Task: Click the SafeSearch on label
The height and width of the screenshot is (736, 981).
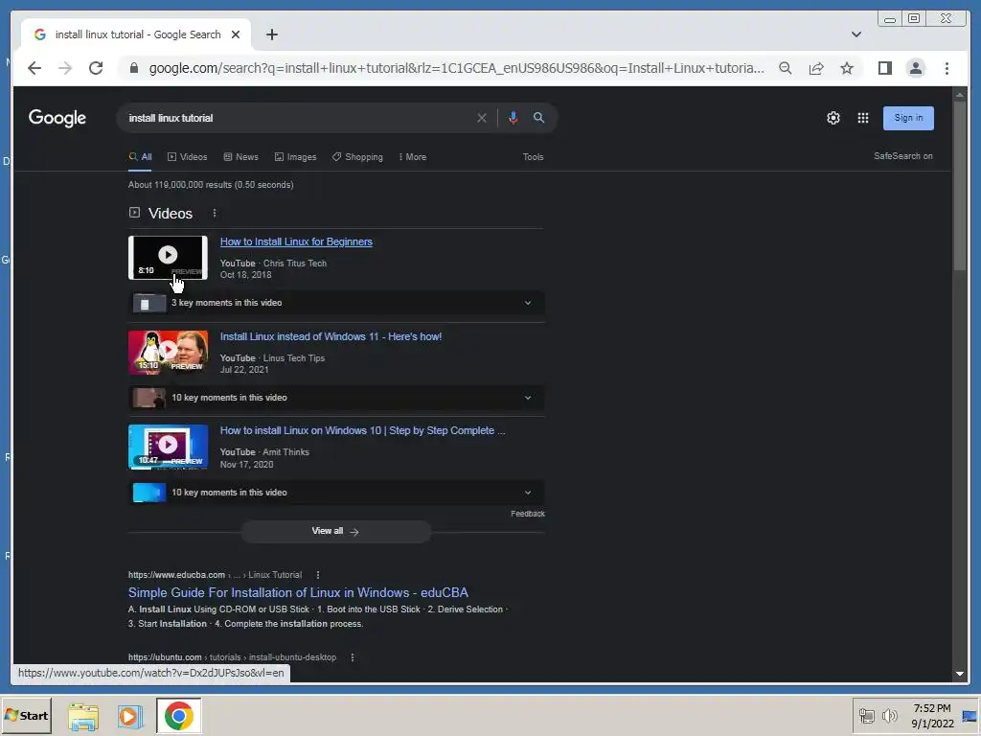Action: [902, 156]
